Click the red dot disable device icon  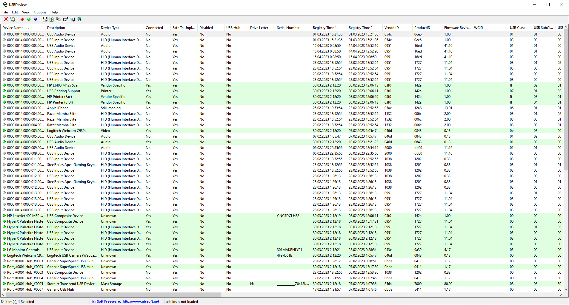click(x=22, y=19)
